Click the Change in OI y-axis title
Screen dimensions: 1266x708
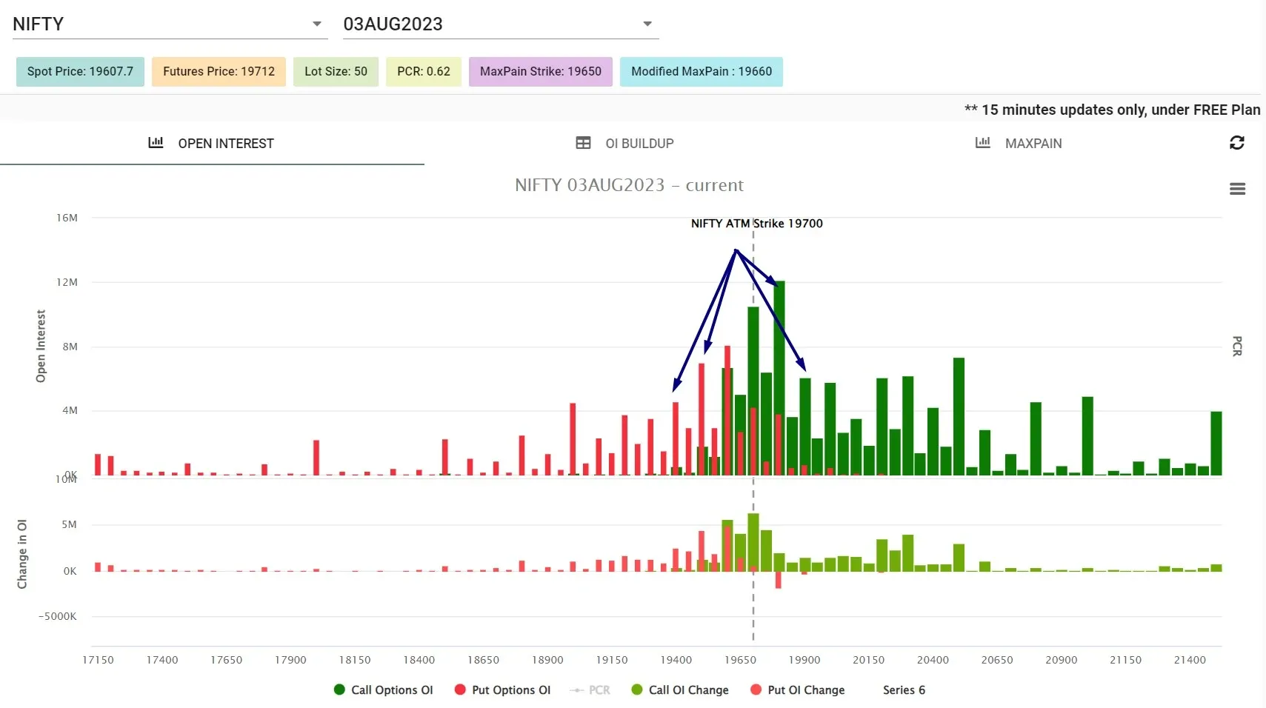[x=22, y=554]
